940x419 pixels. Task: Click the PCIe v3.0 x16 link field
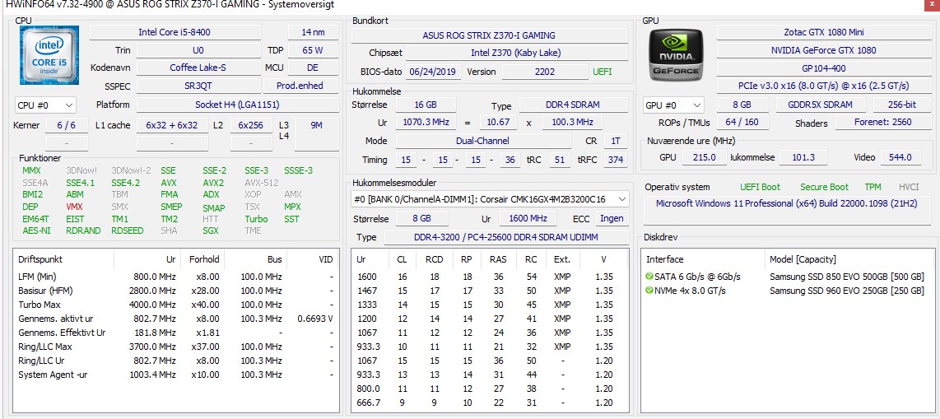pyautogui.click(x=823, y=86)
